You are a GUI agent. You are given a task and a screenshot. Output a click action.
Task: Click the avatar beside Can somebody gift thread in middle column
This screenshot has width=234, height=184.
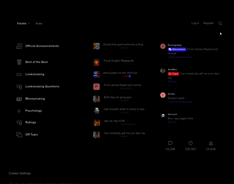click(97, 135)
